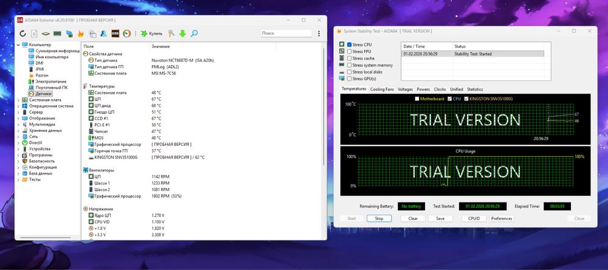This screenshot has height=270, width=608.
Task: Switch to the Powers tab
Action: coord(423,89)
